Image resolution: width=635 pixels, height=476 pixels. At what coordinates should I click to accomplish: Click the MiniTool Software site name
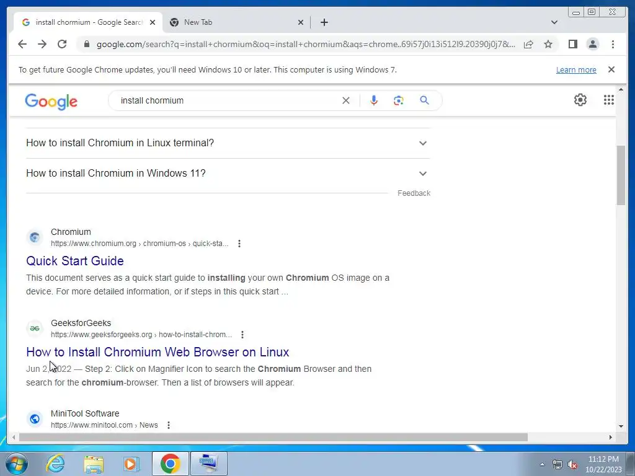(85, 413)
